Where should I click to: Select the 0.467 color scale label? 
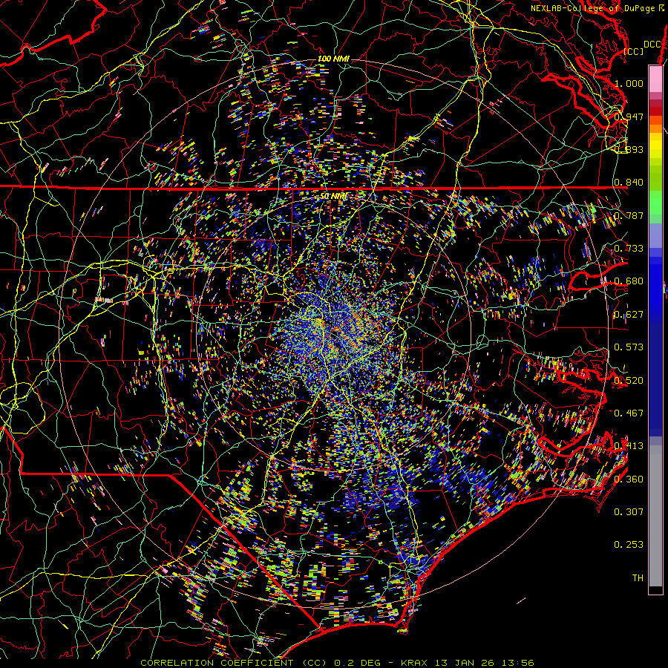pyautogui.click(x=629, y=413)
